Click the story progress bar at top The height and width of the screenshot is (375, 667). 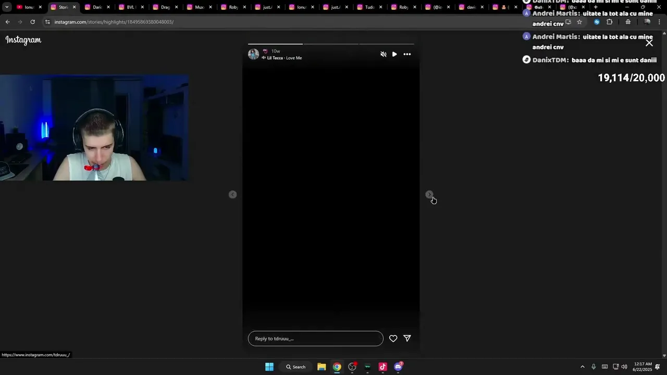(x=331, y=44)
